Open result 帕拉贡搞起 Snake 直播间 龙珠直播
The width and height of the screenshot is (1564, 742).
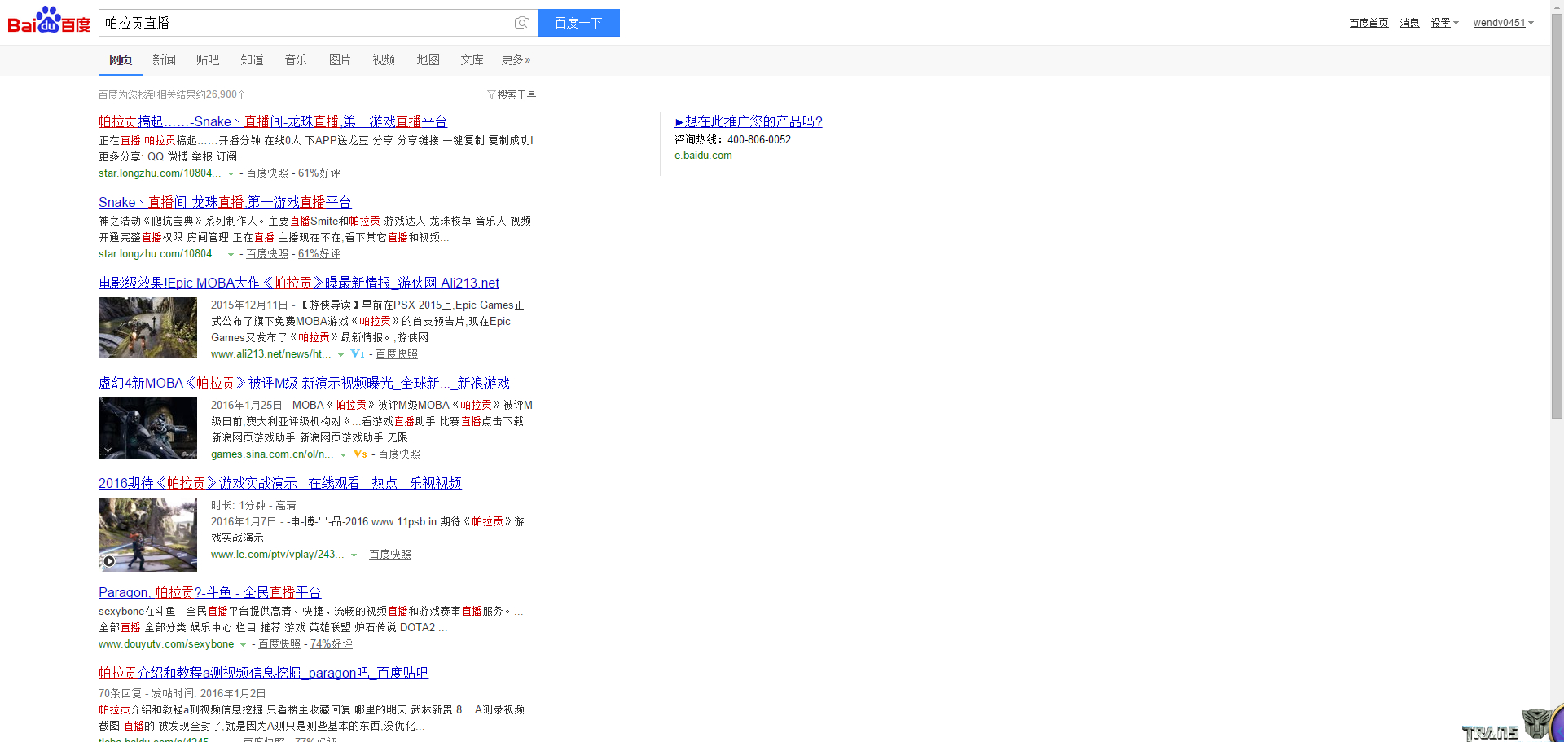click(x=273, y=121)
